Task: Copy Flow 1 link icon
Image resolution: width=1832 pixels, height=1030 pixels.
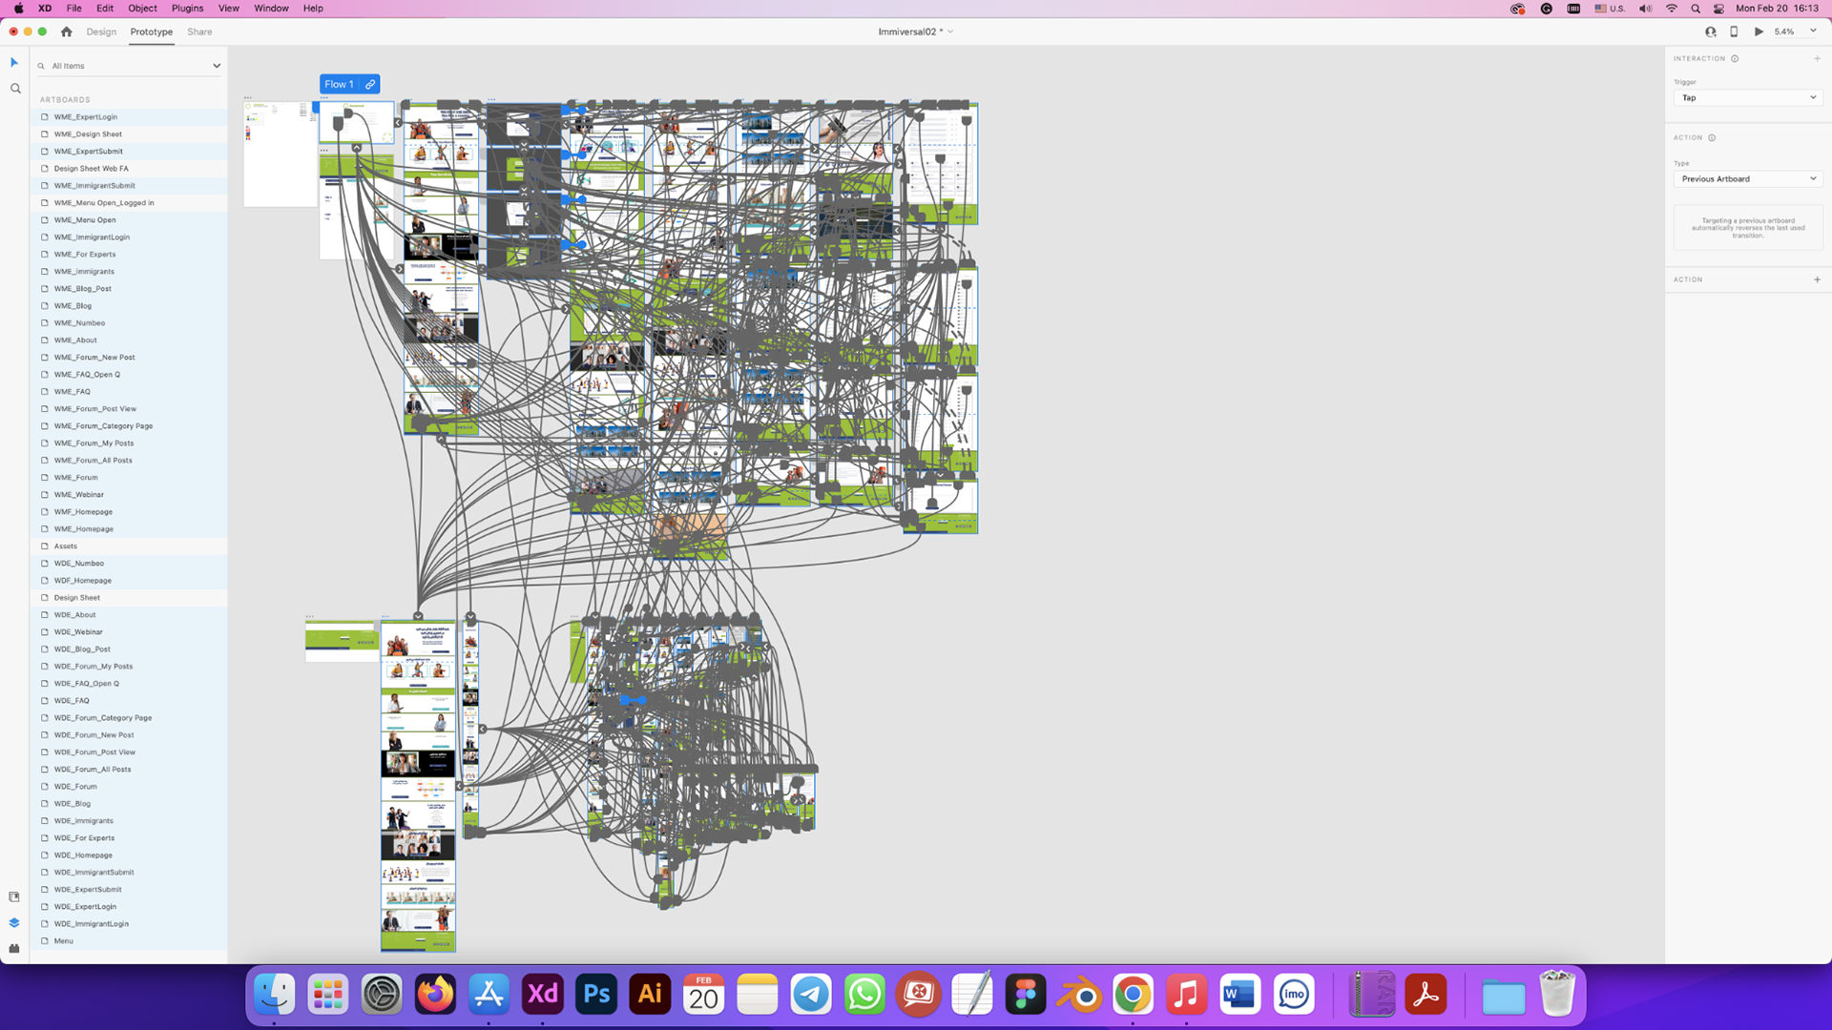Action: click(x=370, y=84)
